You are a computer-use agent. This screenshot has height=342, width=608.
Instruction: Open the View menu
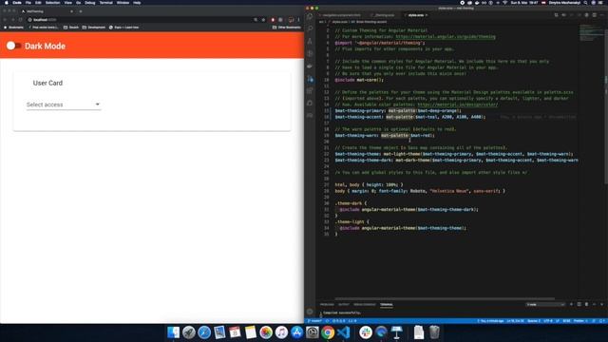tap(68, 2)
